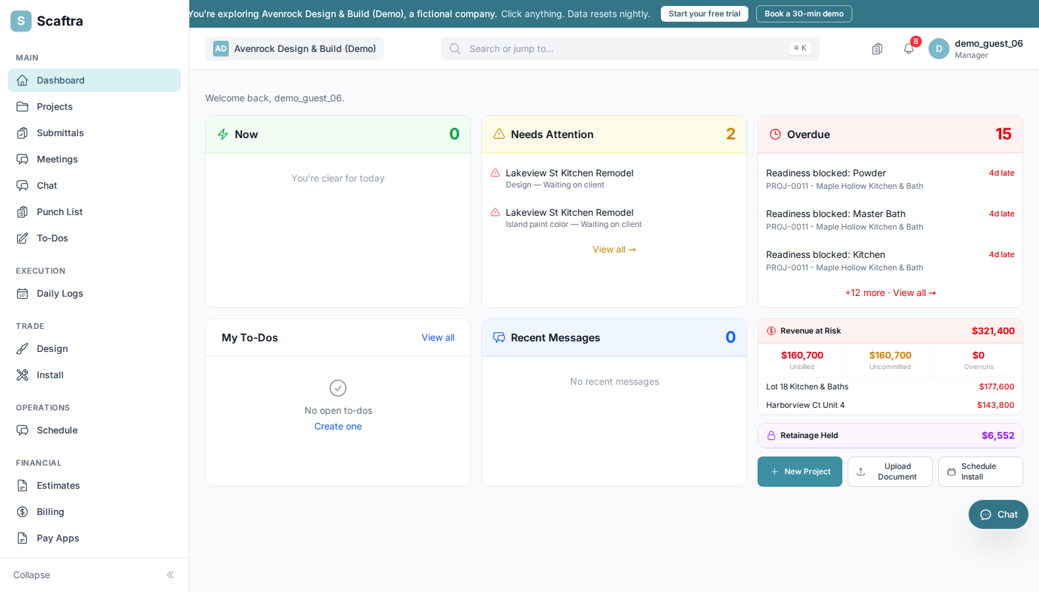This screenshot has height=592, width=1039.
Task: Click the Now lightning bolt icon
Action: 223,134
